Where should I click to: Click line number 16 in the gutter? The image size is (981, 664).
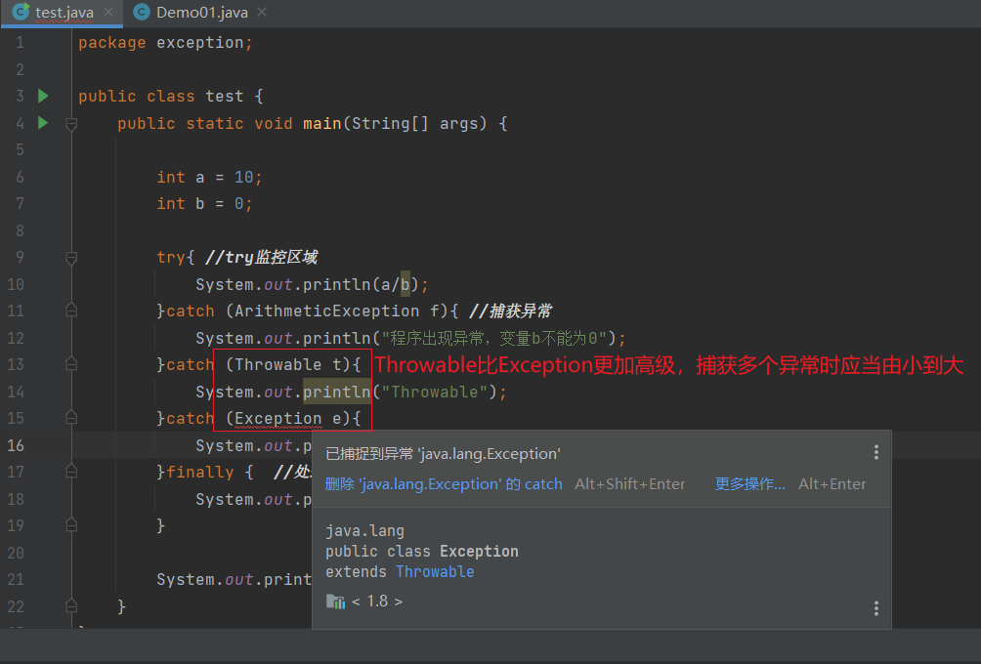[16, 445]
